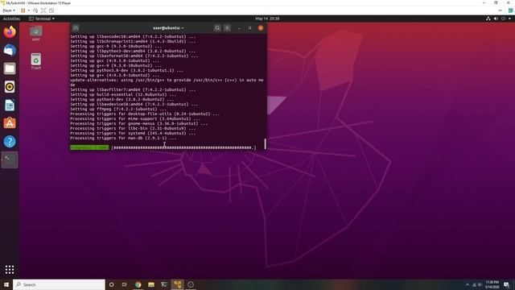Minimize the terminal window
Viewport: 515px width, 290px height.
pos(239,28)
